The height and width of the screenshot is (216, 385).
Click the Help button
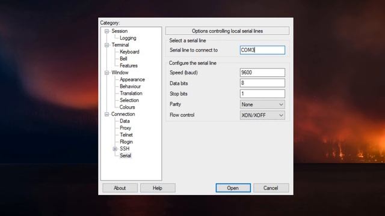pos(158,188)
